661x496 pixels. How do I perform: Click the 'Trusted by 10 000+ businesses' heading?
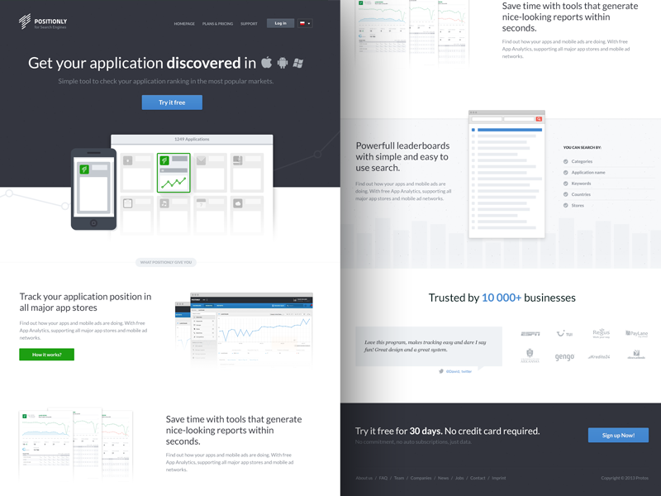point(502,298)
